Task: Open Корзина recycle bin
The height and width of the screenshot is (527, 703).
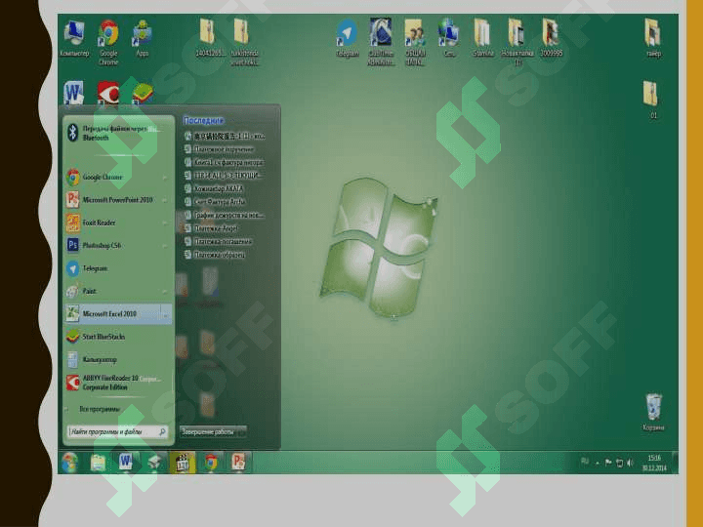Action: coord(653,412)
